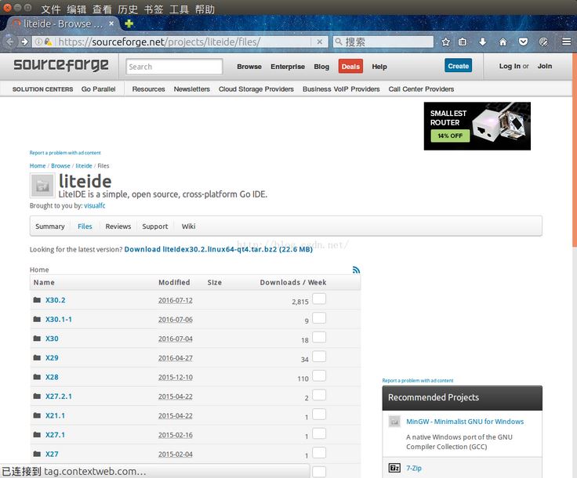Click the liteide project logo icon
This screenshot has width=577, height=478.
coord(42,186)
